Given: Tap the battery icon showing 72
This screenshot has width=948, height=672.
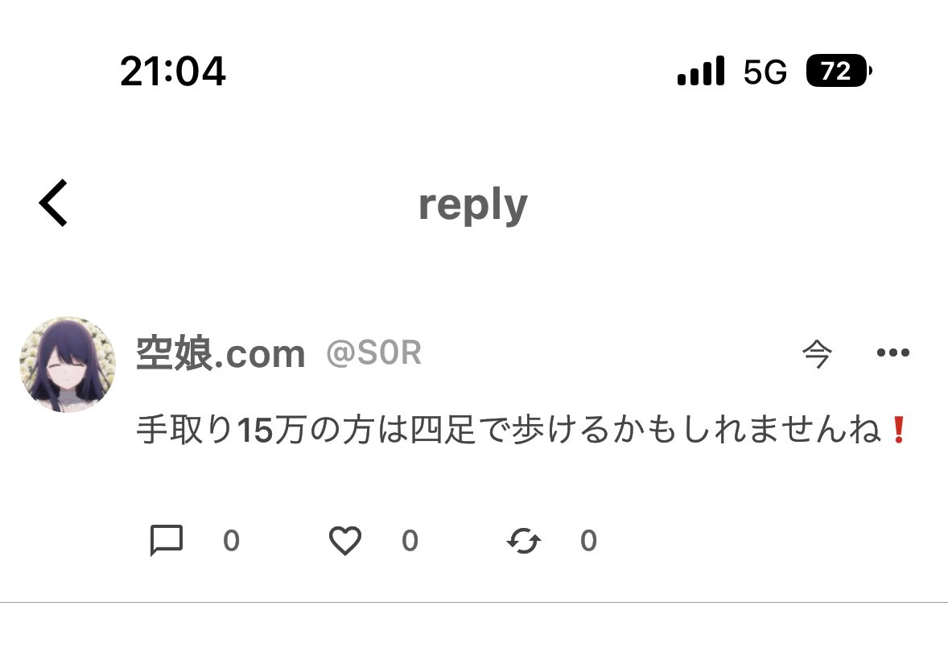Looking at the screenshot, I should coord(839,71).
